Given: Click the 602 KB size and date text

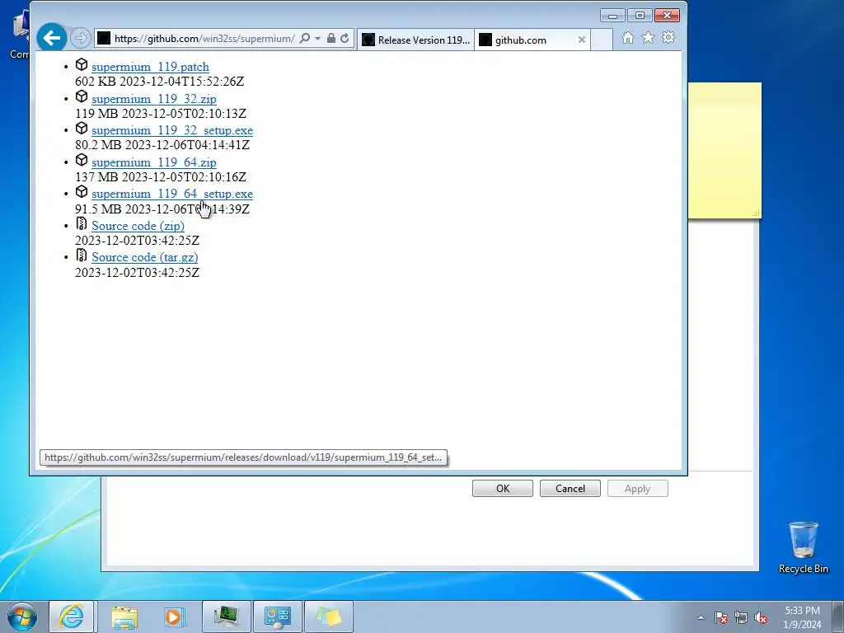Looking at the screenshot, I should point(159,82).
